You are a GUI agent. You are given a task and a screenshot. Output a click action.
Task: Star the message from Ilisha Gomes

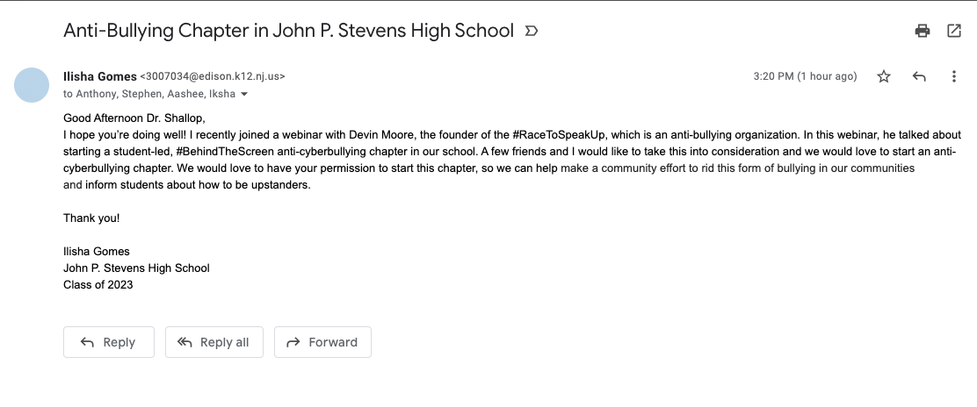[884, 76]
